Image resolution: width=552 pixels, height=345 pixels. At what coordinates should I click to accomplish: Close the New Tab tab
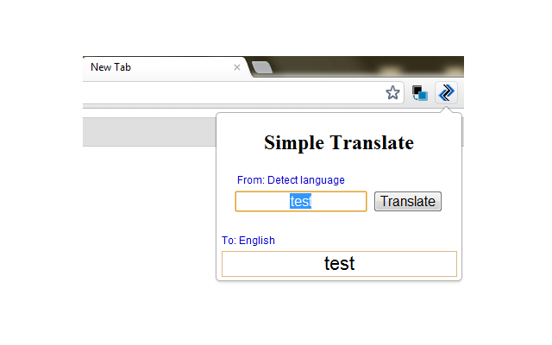pyautogui.click(x=237, y=67)
